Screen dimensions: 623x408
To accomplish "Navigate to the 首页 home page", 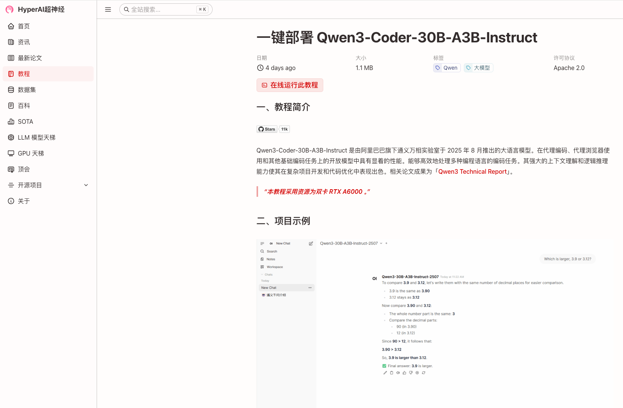I will [23, 26].
